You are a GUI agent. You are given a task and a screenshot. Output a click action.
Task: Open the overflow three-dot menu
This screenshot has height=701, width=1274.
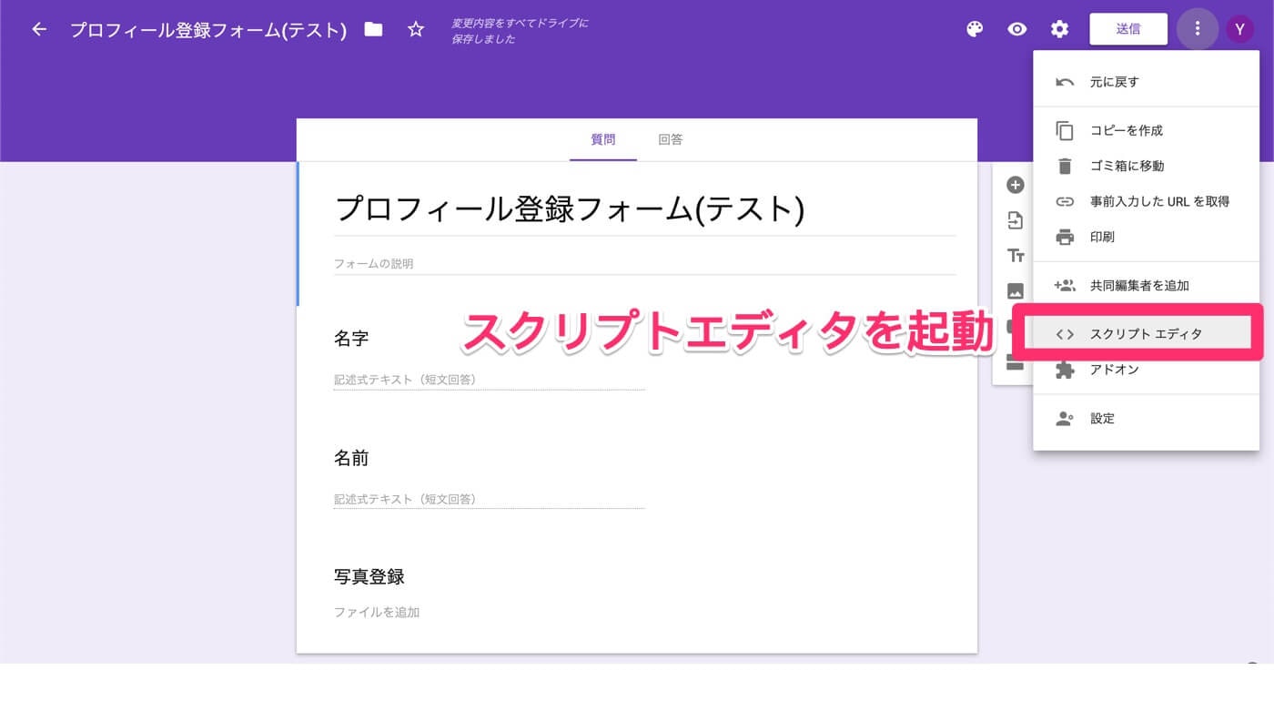1198,29
